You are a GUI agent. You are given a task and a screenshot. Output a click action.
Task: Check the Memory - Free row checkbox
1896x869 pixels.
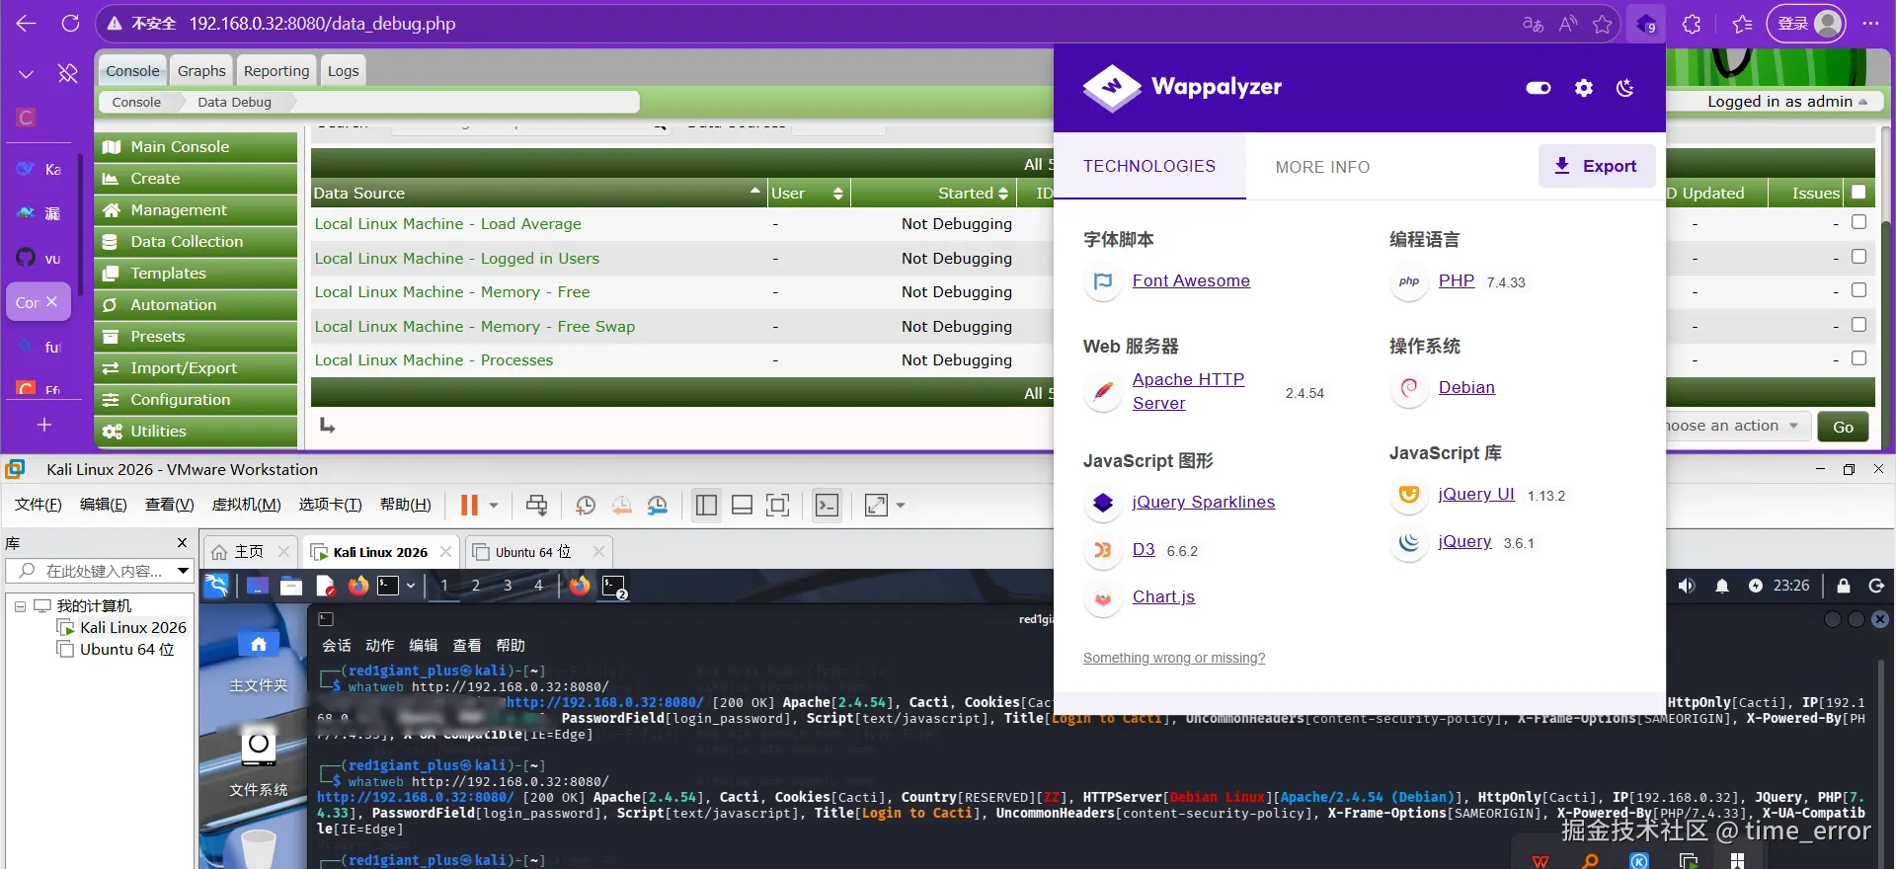pos(1858,290)
